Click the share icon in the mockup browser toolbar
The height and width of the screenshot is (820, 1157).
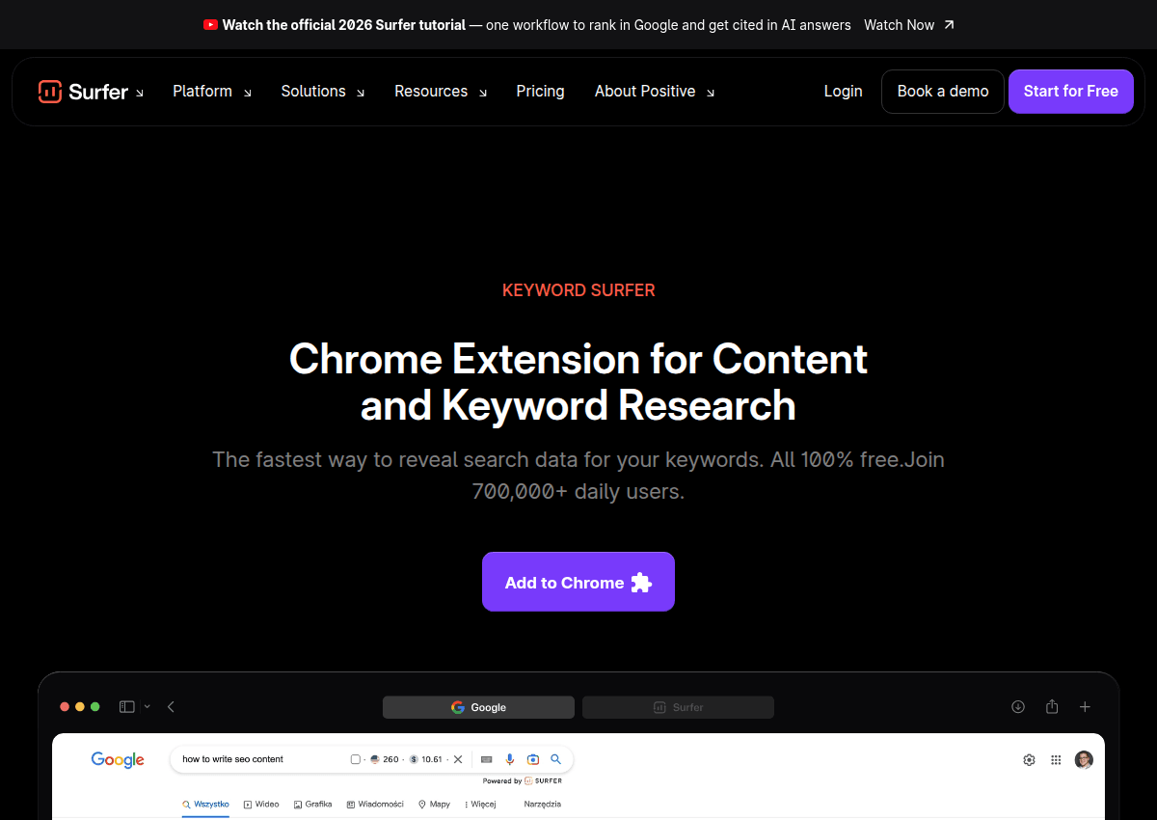point(1052,707)
